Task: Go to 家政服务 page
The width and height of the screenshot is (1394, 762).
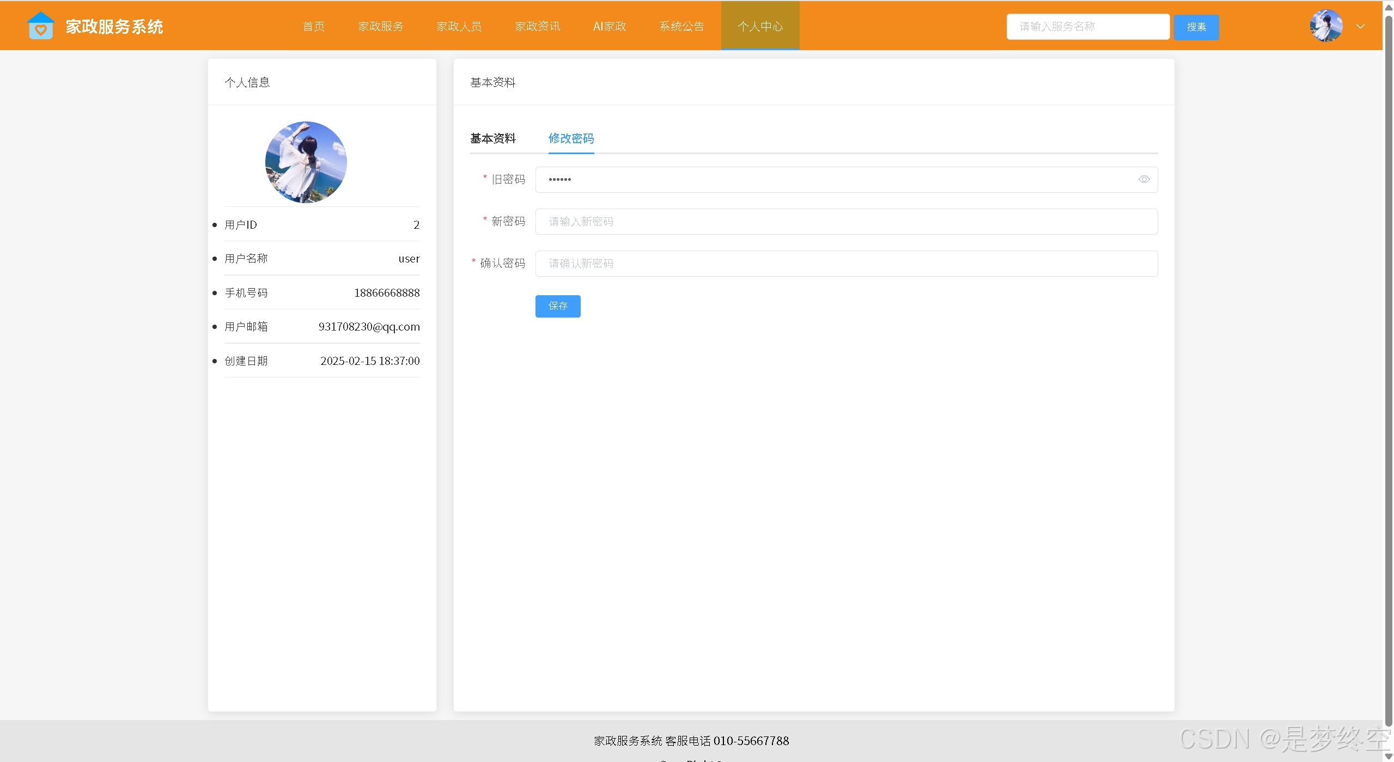Action: point(381,26)
